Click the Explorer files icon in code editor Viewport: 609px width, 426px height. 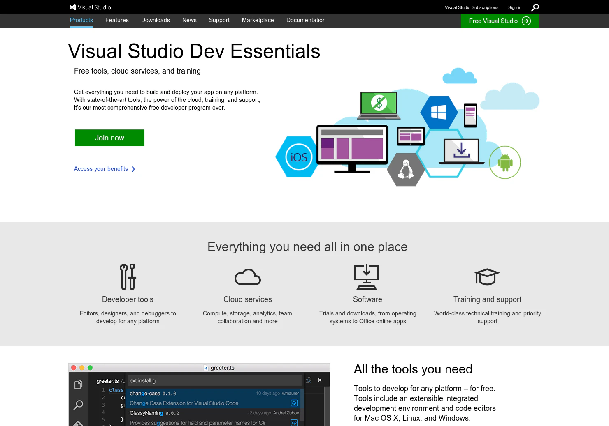pyautogui.click(x=78, y=384)
